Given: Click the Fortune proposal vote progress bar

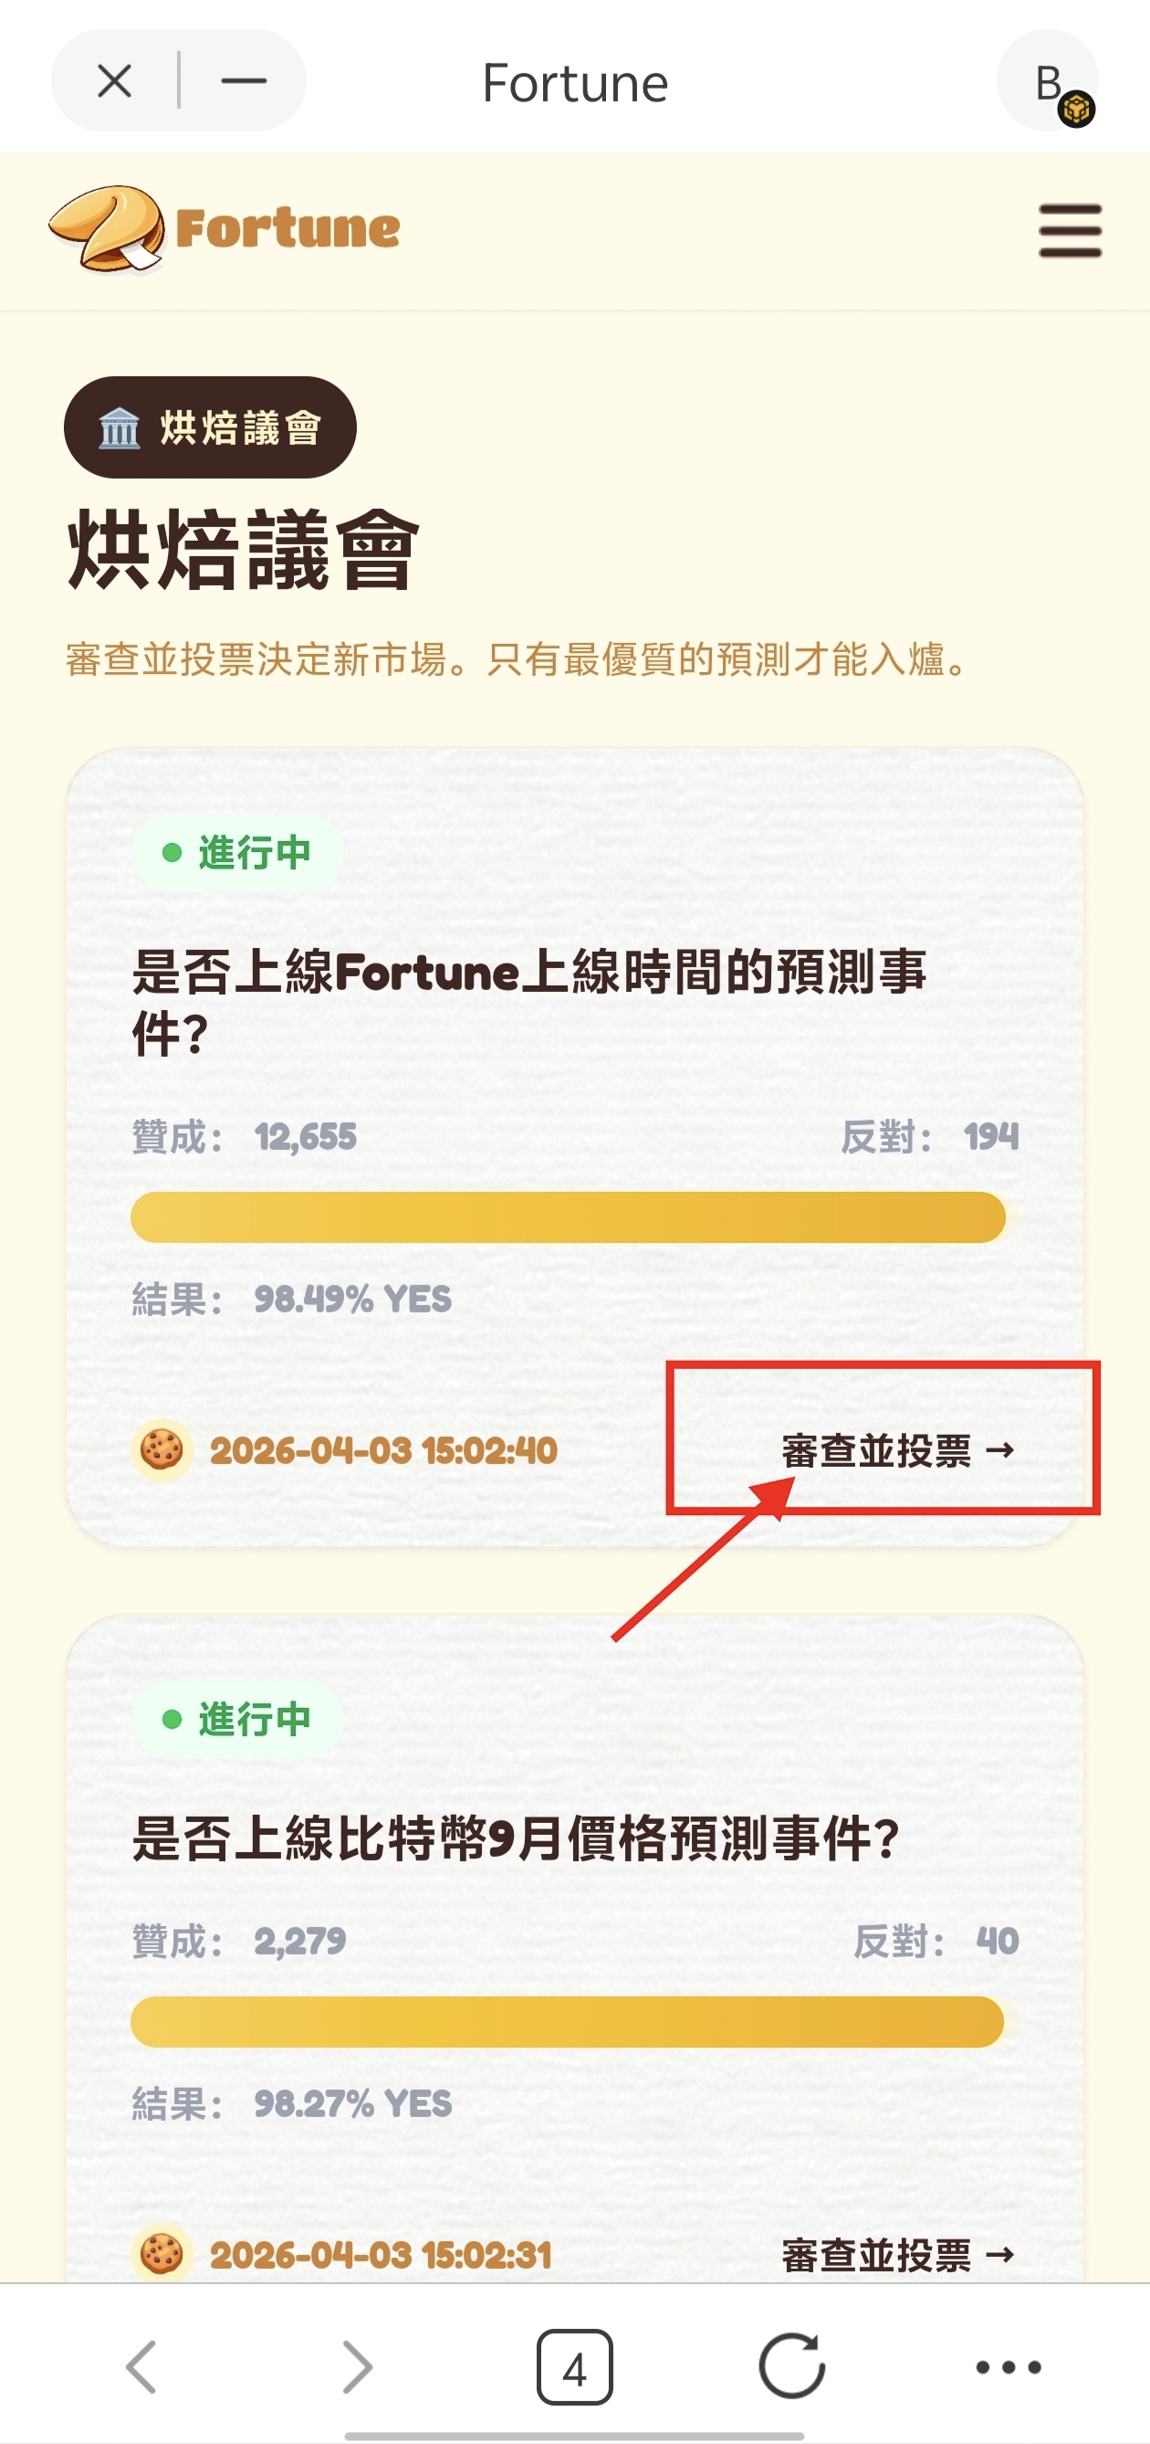Looking at the screenshot, I should tap(568, 1217).
